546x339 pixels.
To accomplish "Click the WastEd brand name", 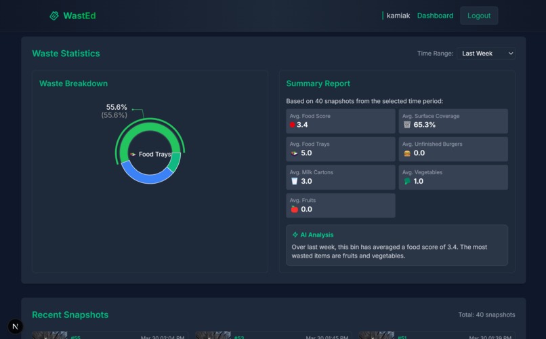I will pyautogui.click(x=79, y=16).
